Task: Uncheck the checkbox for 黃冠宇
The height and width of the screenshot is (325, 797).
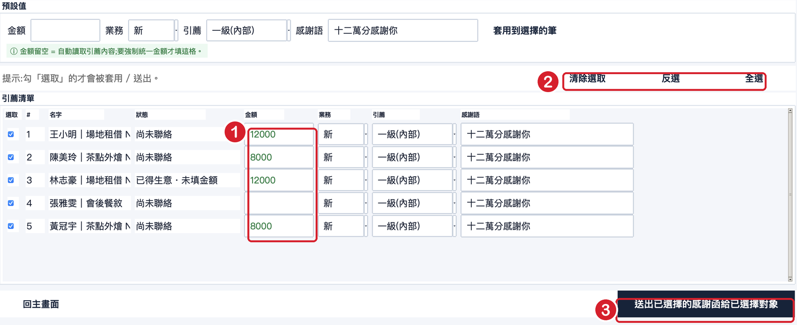Action: pyautogui.click(x=11, y=226)
